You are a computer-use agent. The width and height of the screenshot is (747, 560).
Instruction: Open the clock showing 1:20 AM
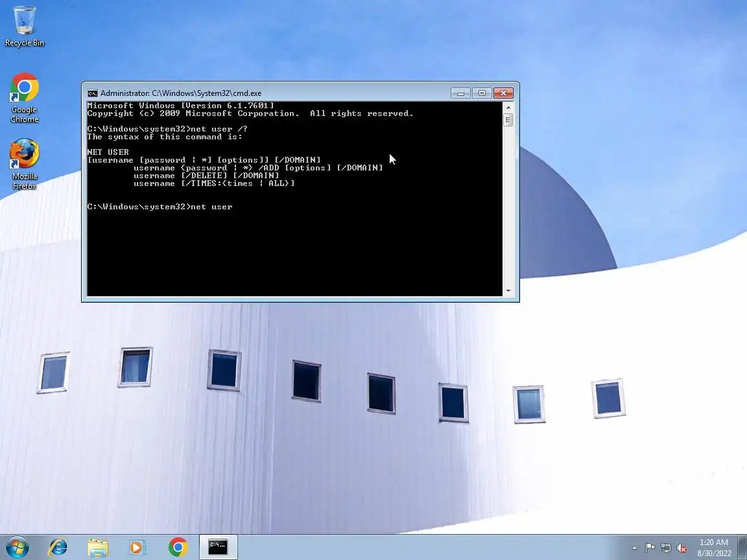point(714,548)
